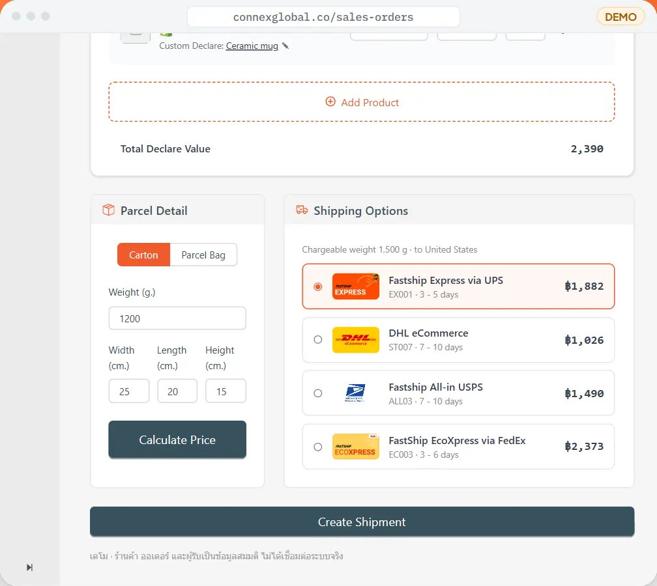Screen dimensions: 657x586
Task: Click the plus circle icon in Add Product
Action: tap(330, 102)
